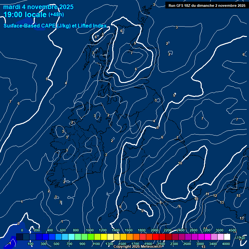
Task: Click the "2800" legend value
Action: [x=194, y=230]
